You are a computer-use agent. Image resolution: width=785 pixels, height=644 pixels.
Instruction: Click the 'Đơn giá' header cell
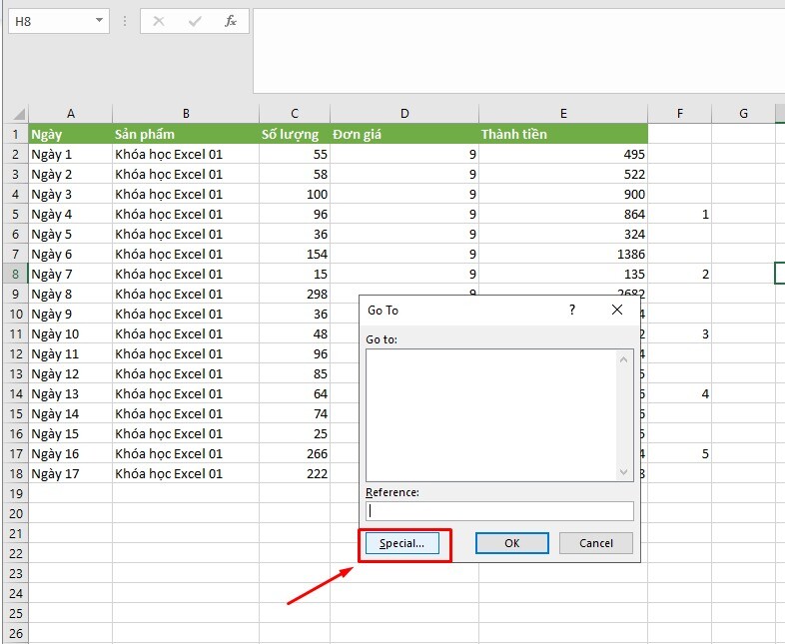pos(404,134)
